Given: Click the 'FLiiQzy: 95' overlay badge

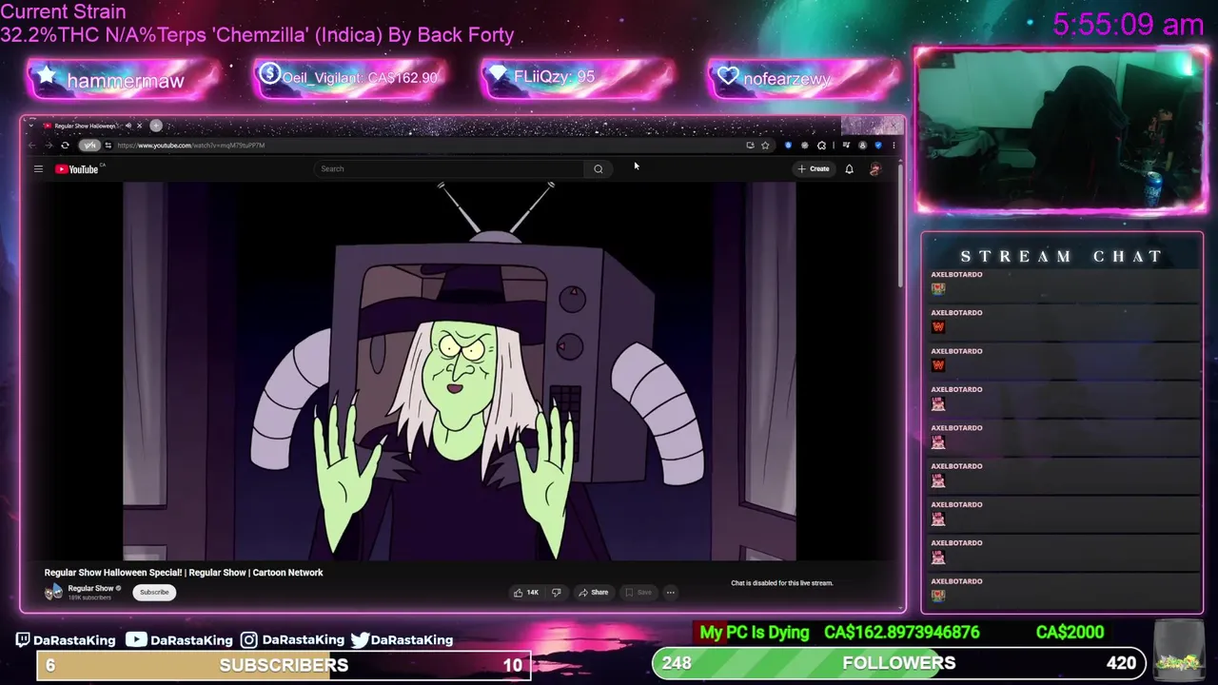Looking at the screenshot, I should (578, 77).
